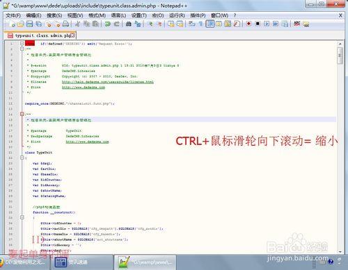The image size is (348, 270).
Task: Click the Copy toolbar icon
Action: (x=86, y=24)
